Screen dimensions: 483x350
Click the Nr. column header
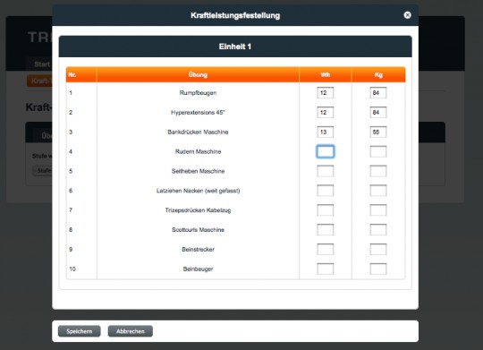click(81, 74)
